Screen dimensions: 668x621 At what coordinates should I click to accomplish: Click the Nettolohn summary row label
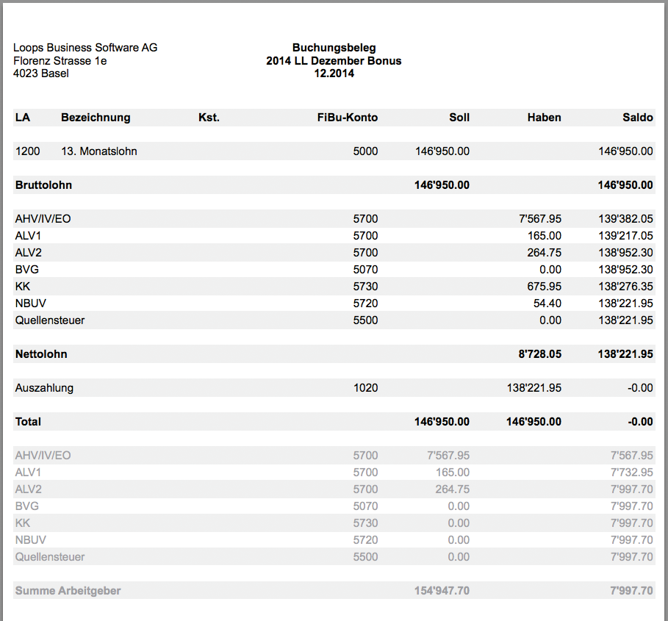pyautogui.click(x=41, y=354)
